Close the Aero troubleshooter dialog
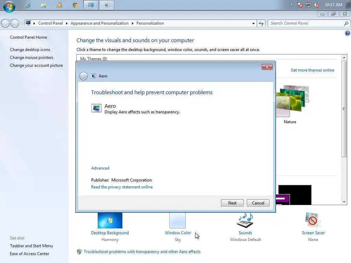The width and height of the screenshot is (351, 263). 267,67
